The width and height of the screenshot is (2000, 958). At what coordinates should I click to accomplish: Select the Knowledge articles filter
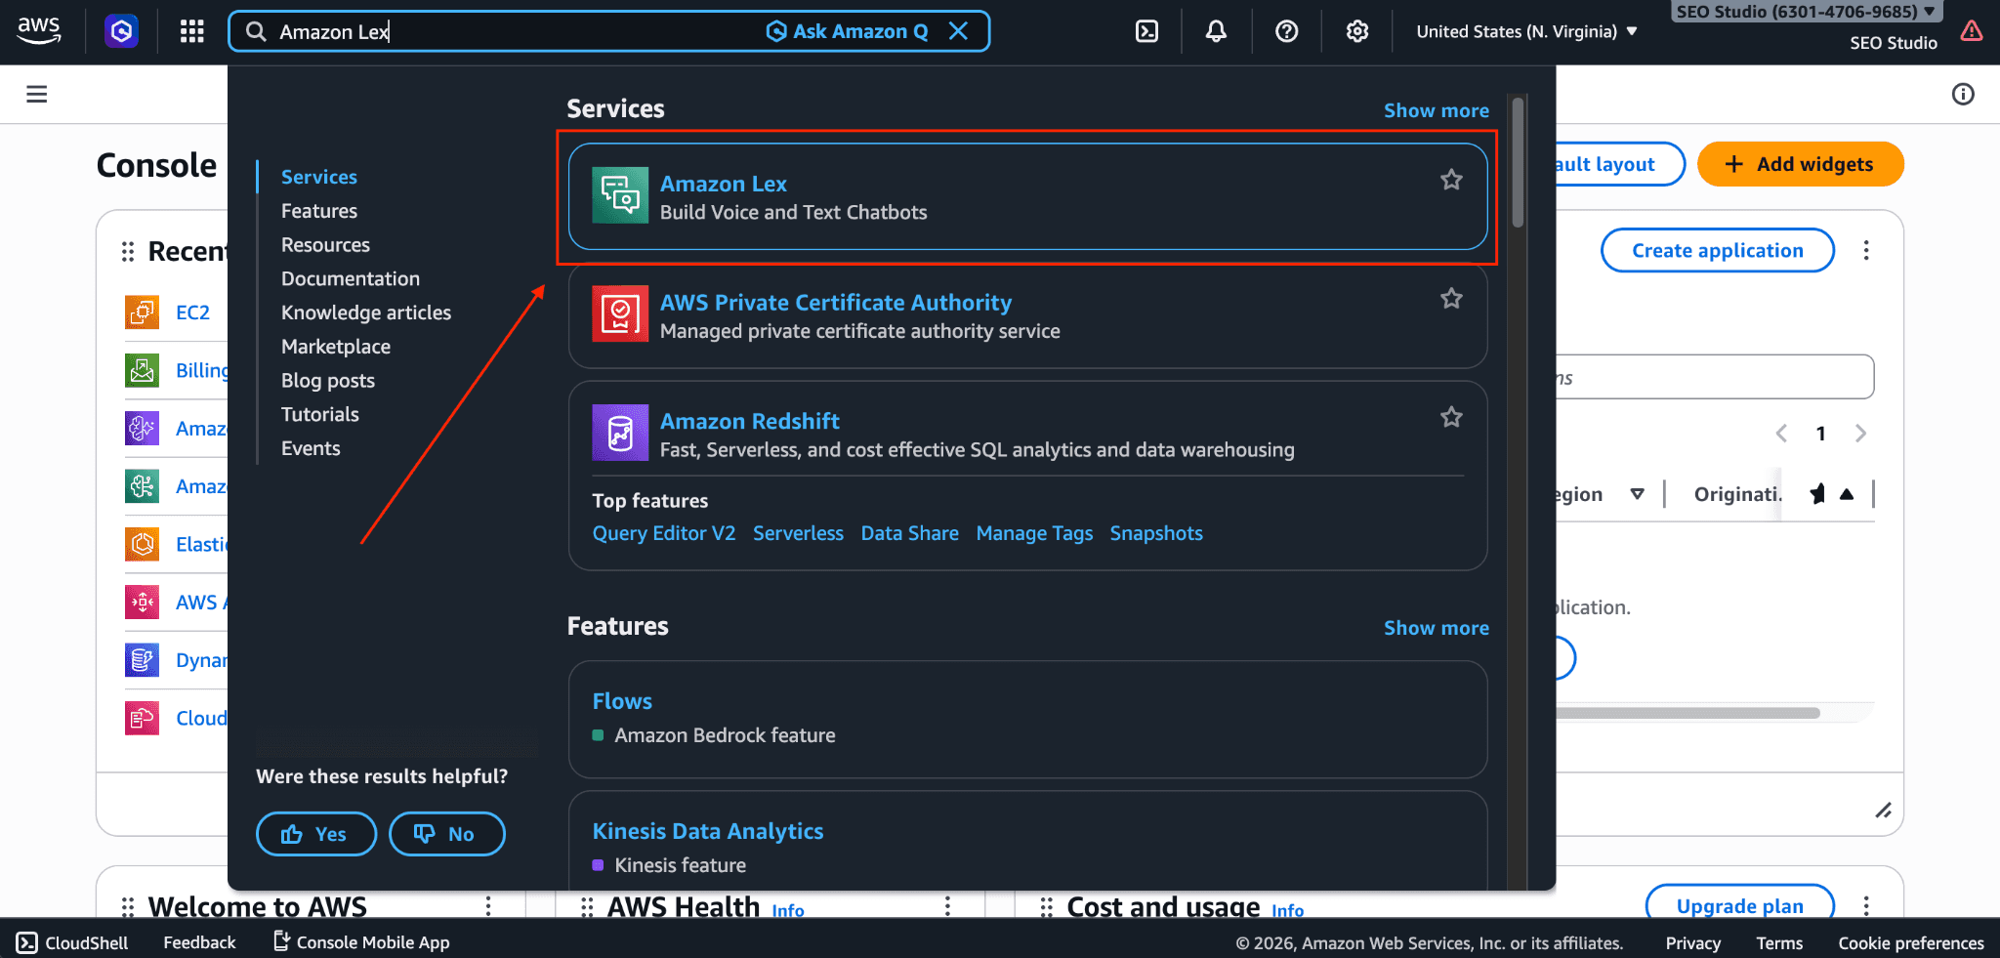click(366, 312)
